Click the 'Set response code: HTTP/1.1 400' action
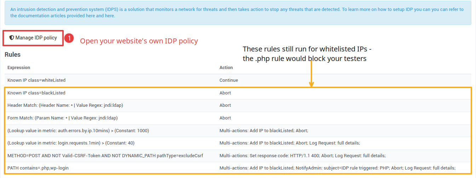Image resolution: width=476 pixels, height=178 pixels. (303, 155)
